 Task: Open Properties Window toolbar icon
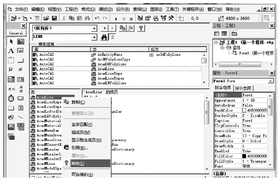pos(147,18)
